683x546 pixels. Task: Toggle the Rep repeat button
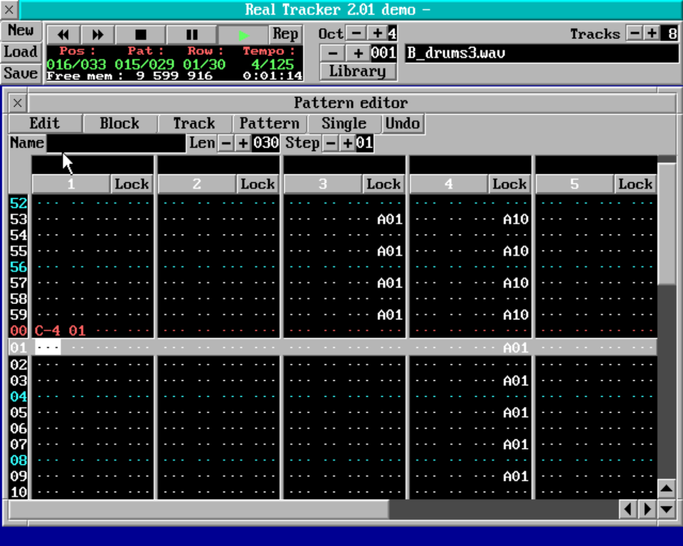285,34
